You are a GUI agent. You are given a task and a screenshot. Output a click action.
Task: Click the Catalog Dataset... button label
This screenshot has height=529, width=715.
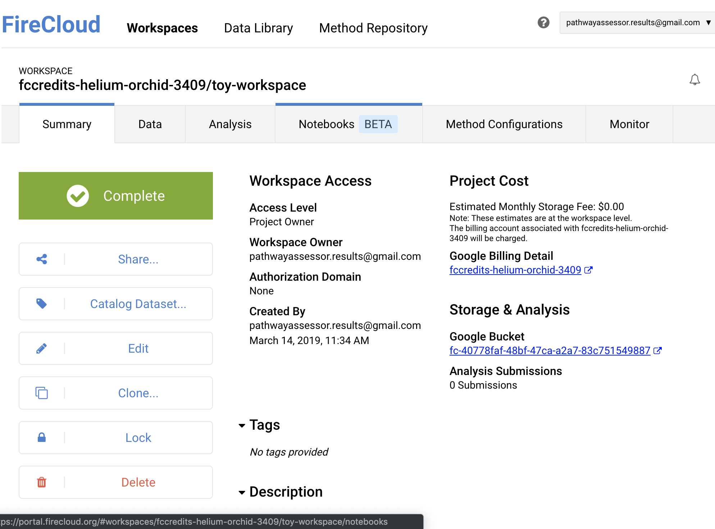click(x=138, y=304)
